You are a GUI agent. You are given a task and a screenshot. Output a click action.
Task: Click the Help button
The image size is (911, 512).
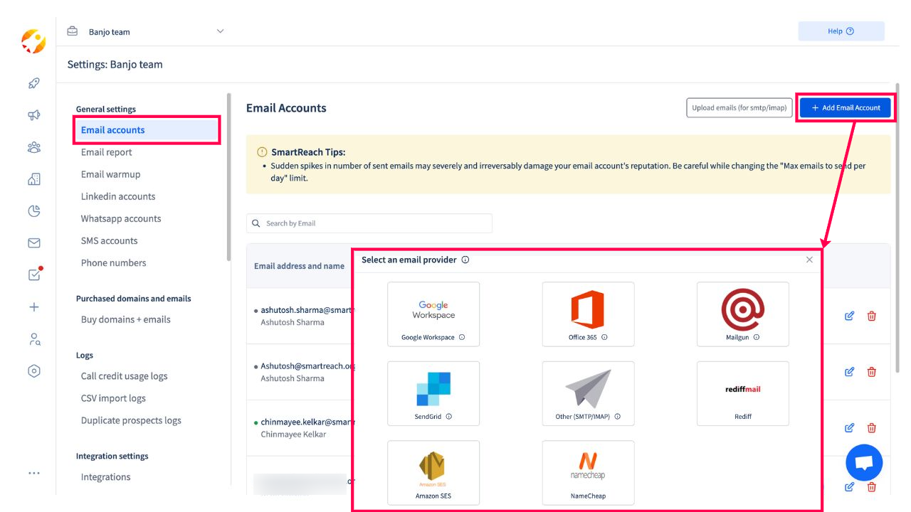coord(841,31)
